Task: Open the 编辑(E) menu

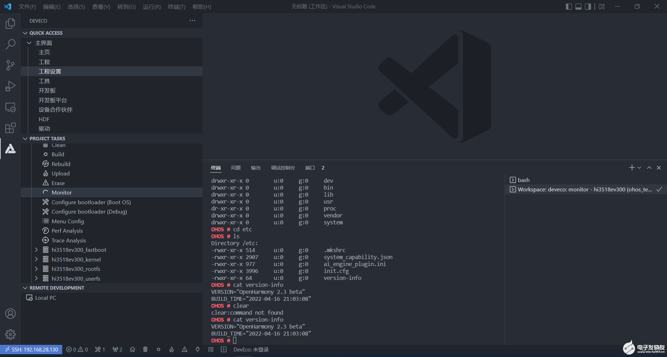Action: point(51,7)
